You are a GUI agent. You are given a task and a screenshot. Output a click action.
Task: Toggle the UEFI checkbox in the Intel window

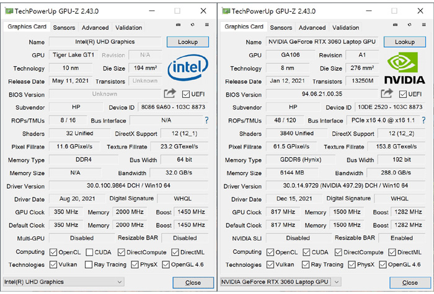click(186, 94)
